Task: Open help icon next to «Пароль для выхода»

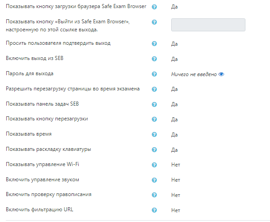Action: pyautogui.click(x=154, y=74)
